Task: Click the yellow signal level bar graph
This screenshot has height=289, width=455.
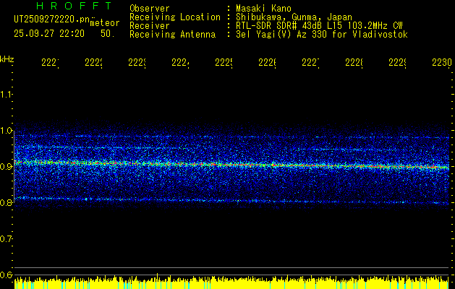Action: pos(231,282)
